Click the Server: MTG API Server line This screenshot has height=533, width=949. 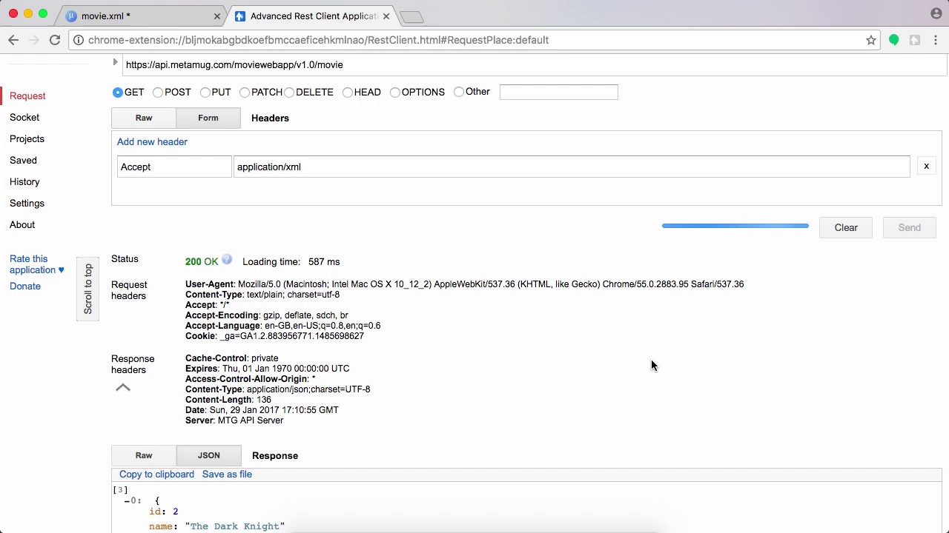234,420
